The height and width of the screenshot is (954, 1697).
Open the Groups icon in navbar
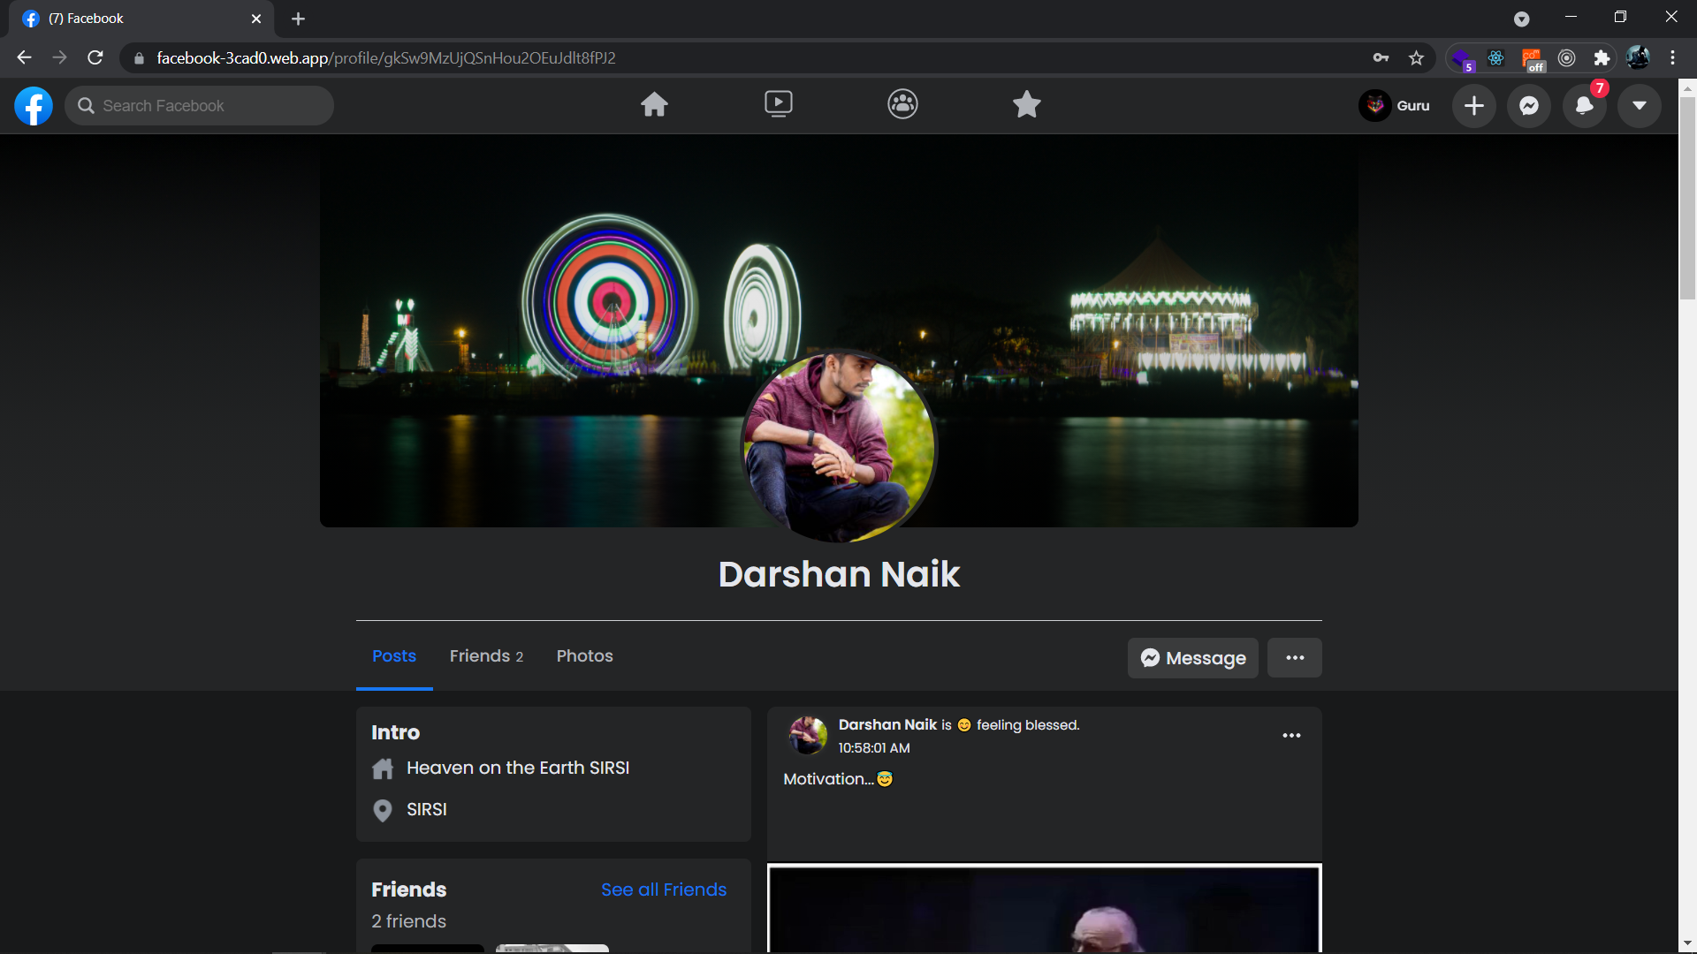(902, 105)
